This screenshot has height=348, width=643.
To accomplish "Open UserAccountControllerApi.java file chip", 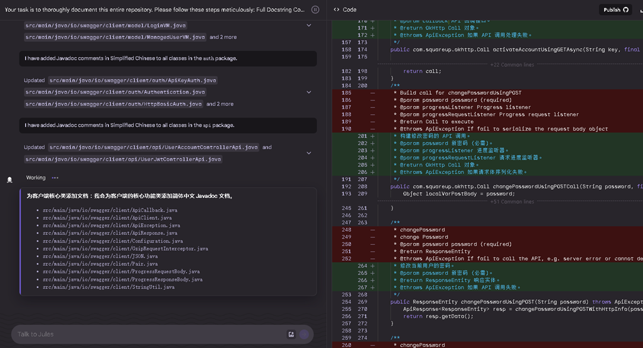I will (x=154, y=147).
